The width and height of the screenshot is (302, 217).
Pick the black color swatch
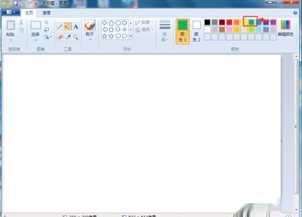(207, 22)
